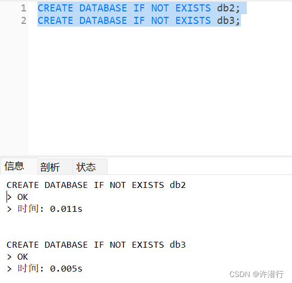Viewport: 292px width, 283px height.
Task: Click the time value 0.011s
Action: [66, 209]
